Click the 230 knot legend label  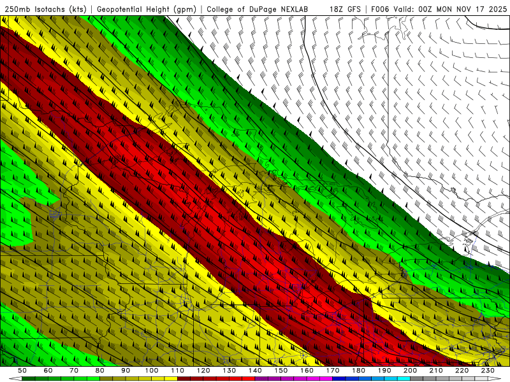pos(488,371)
